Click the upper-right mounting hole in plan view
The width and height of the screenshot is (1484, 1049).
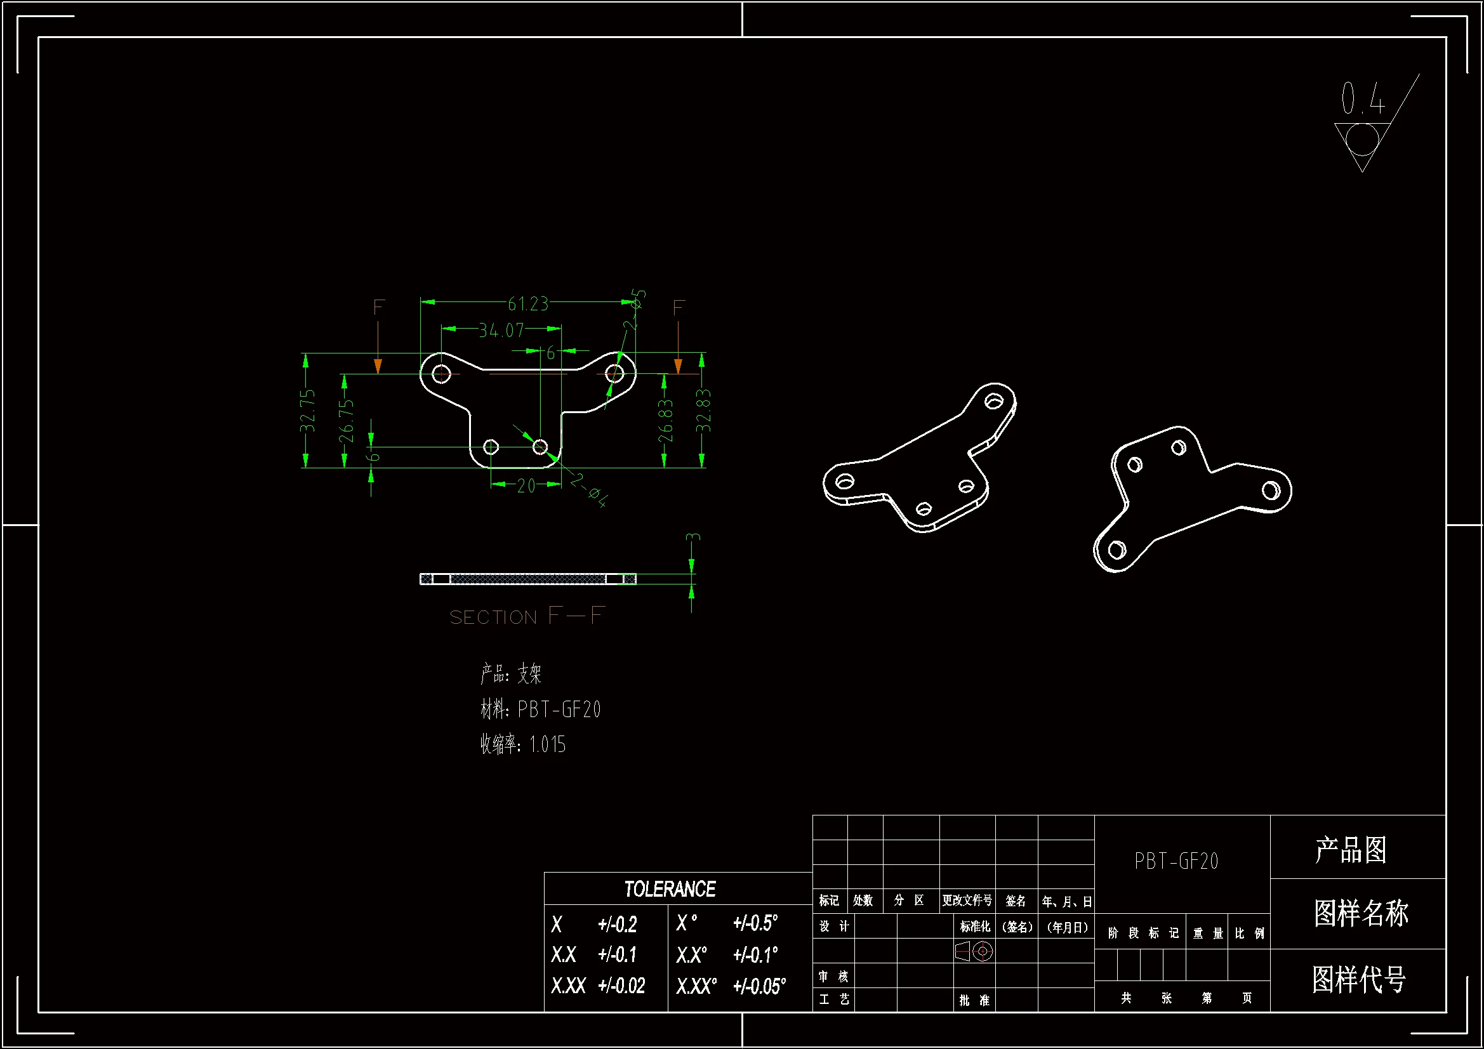coord(614,373)
